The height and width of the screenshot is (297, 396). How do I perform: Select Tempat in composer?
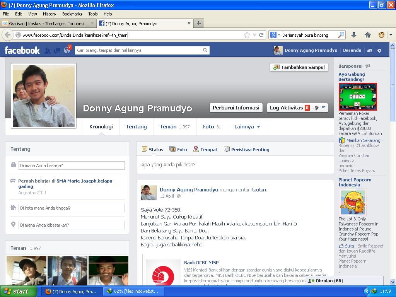click(x=205, y=150)
